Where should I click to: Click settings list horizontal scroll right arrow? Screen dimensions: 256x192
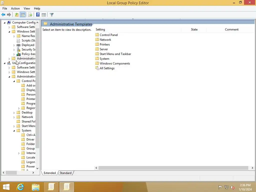(x=252, y=168)
